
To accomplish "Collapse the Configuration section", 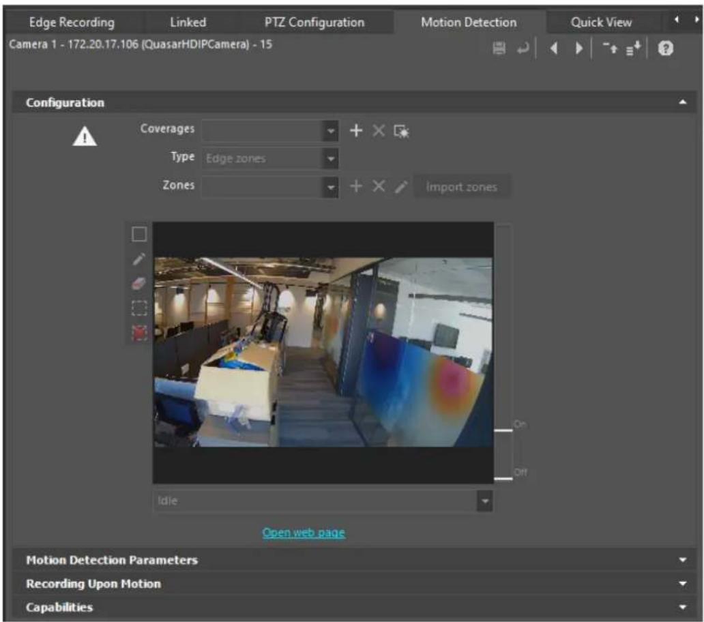I will 682,102.
